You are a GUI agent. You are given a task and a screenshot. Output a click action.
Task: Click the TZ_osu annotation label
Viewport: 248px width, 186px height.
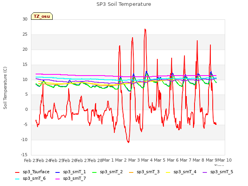point(42,16)
